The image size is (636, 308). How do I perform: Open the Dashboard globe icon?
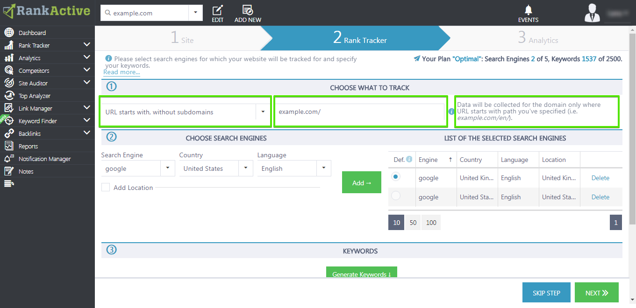click(x=9, y=32)
